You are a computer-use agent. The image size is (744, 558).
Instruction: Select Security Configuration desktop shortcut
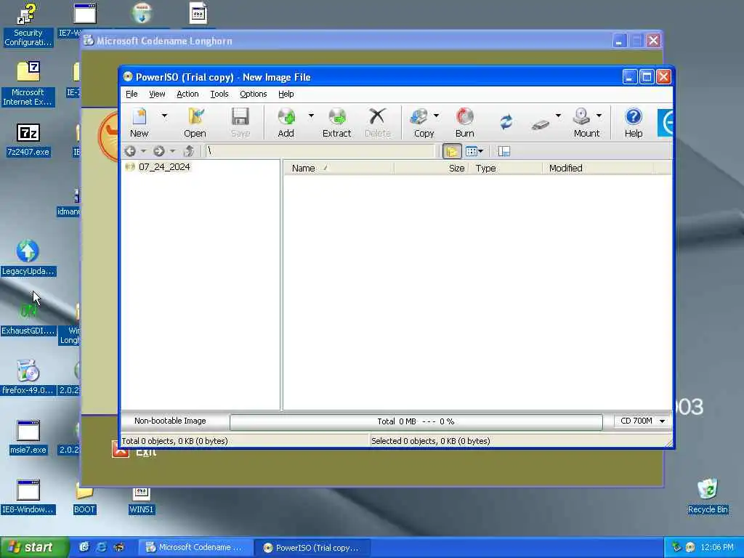[28, 25]
